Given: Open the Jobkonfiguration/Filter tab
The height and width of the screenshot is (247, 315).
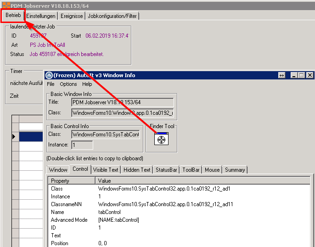Looking at the screenshot, I should click(x=112, y=16).
